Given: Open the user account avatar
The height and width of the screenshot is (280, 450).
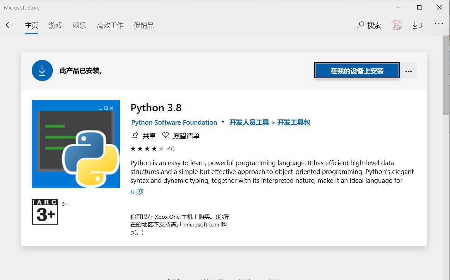Looking at the screenshot, I should [x=396, y=25].
